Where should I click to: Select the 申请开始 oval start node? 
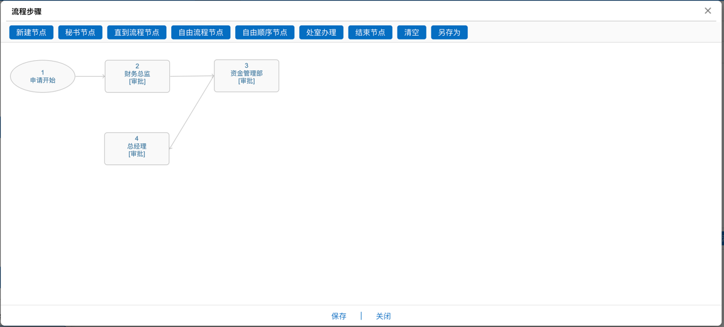click(x=43, y=77)
